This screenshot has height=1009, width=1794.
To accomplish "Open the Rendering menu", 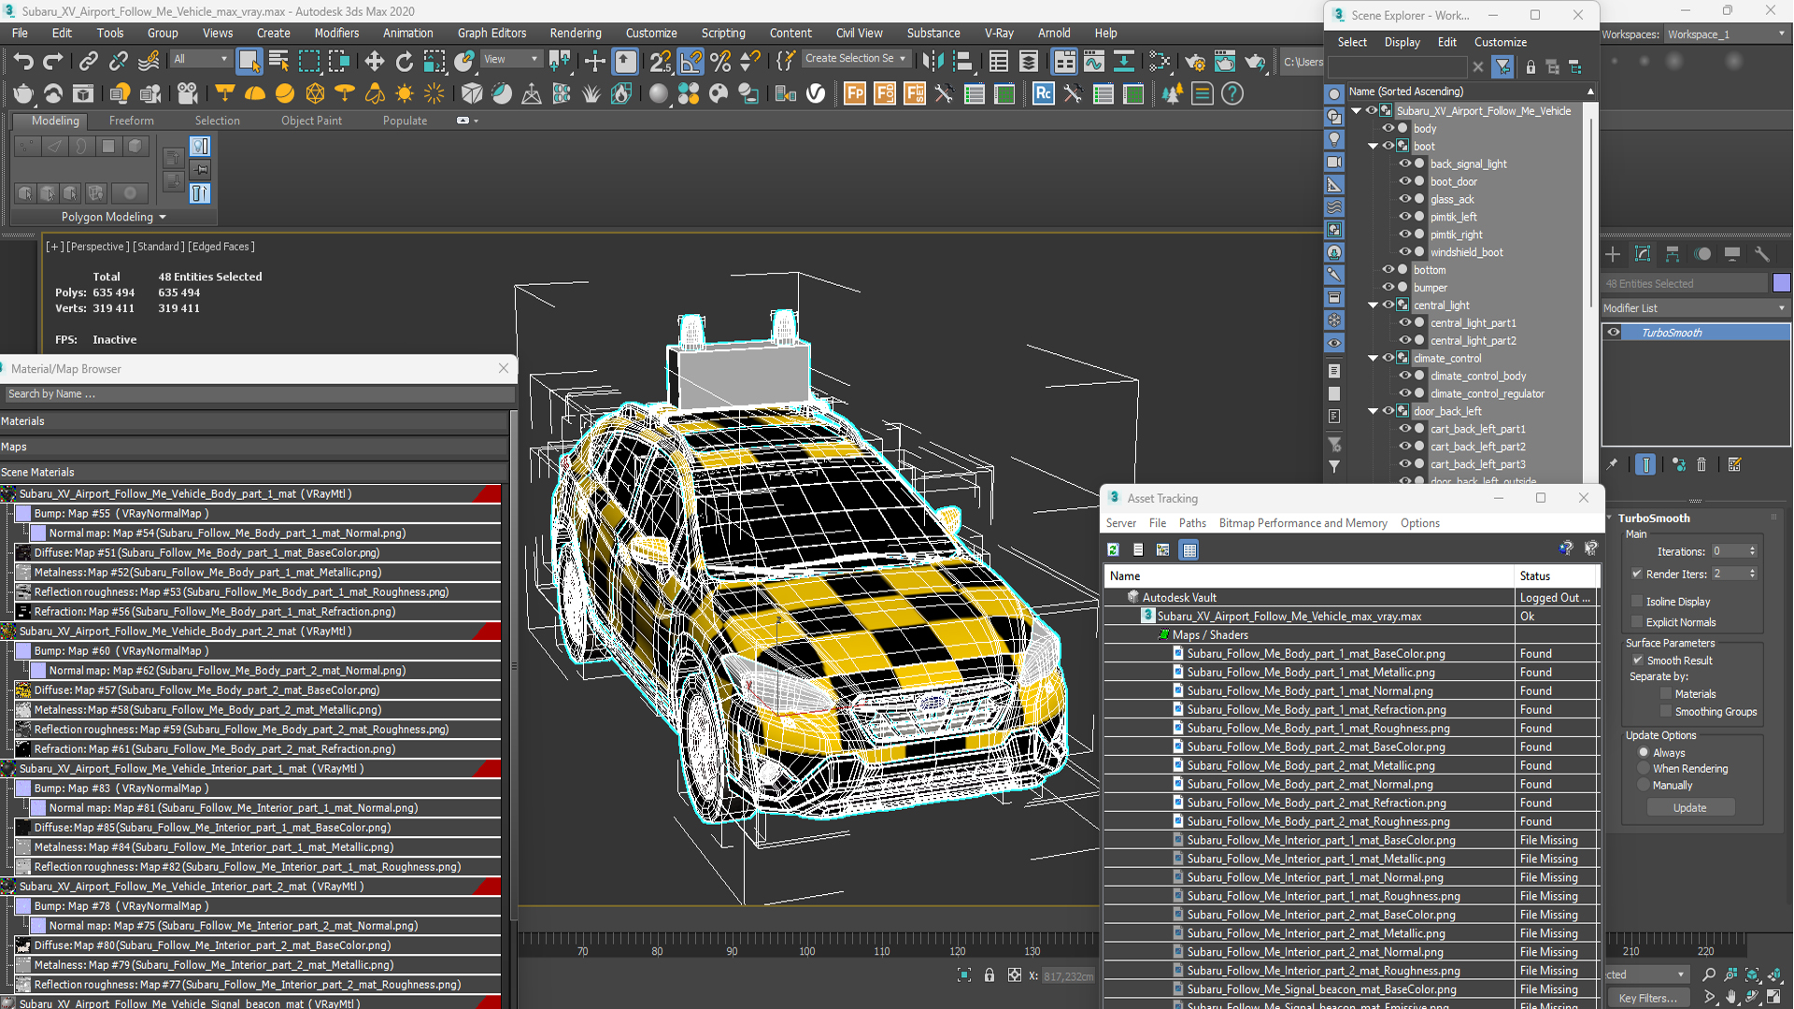I will [x=575, y=33].
